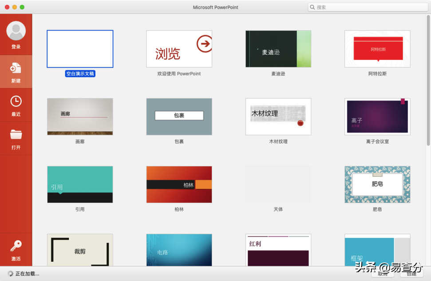Open the 最近 recent files clock icon

pyautogui.click(x=16, y=101)
